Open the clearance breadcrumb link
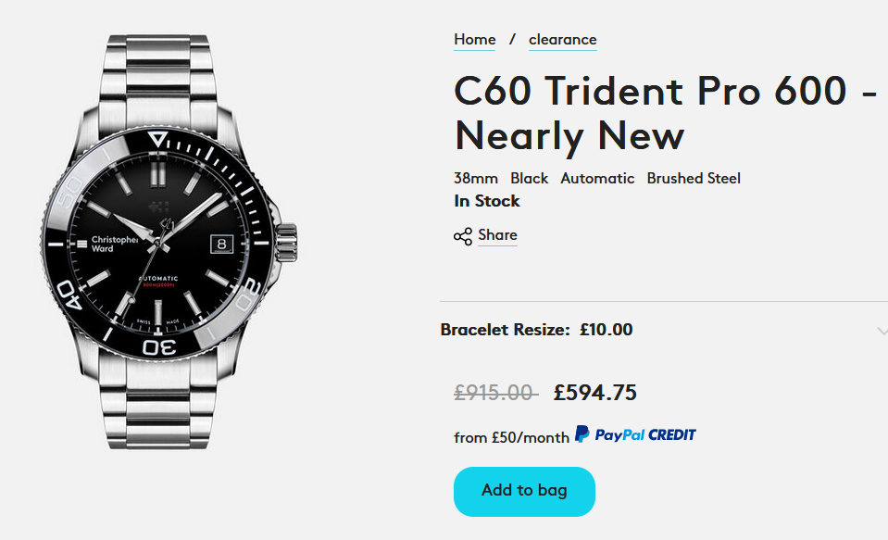The height and width of the screenshot is (540, 888). pyautogui.click(x=562, y=40)
